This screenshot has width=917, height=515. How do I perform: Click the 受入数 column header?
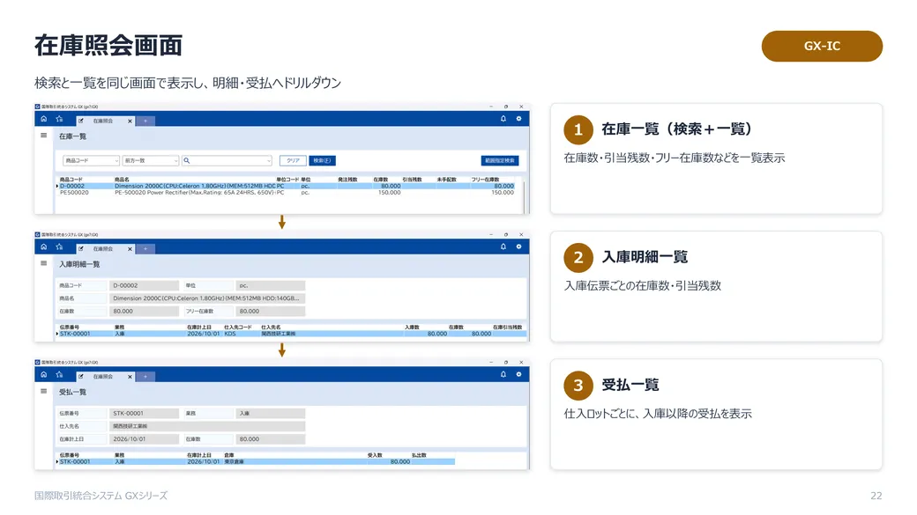pyautogui.click(x=375, y=455)
